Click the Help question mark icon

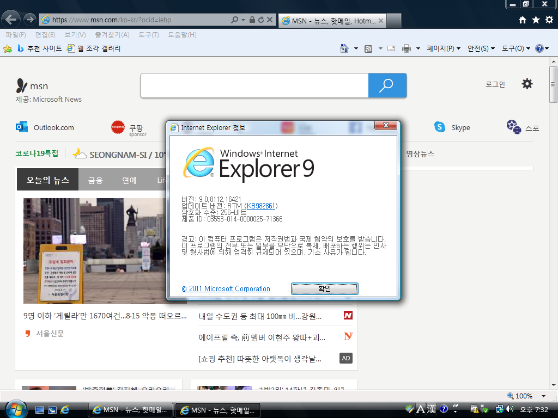539,48
